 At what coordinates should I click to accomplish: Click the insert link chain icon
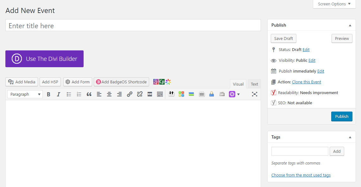[x=130, y=94]
